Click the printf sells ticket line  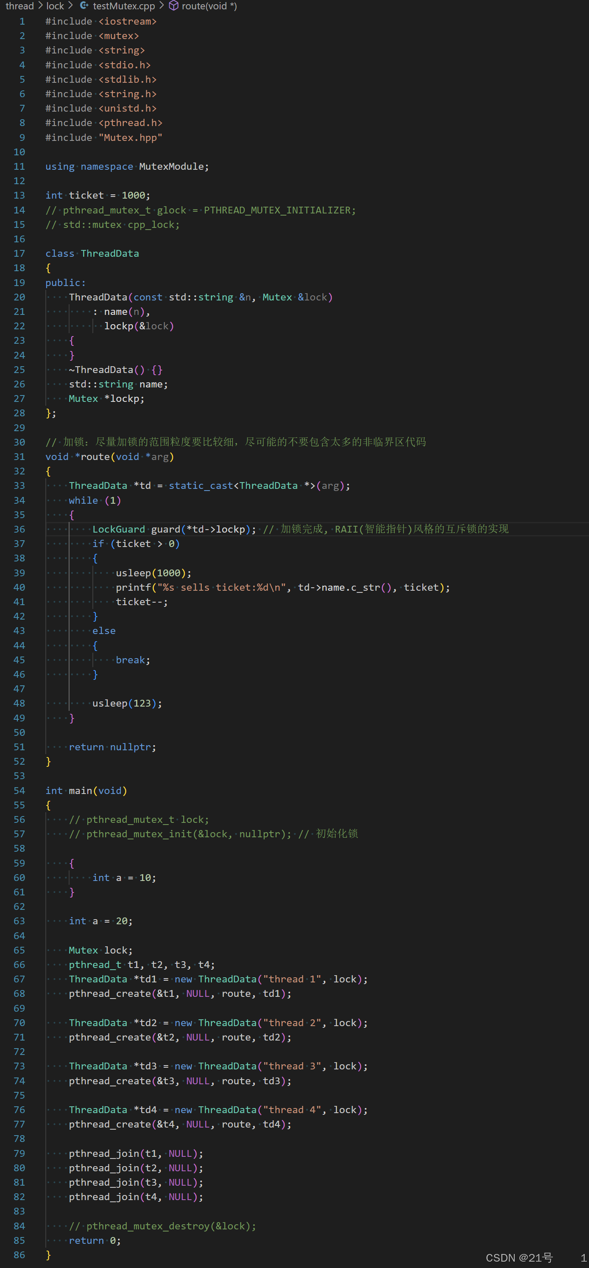pos(283,587)
